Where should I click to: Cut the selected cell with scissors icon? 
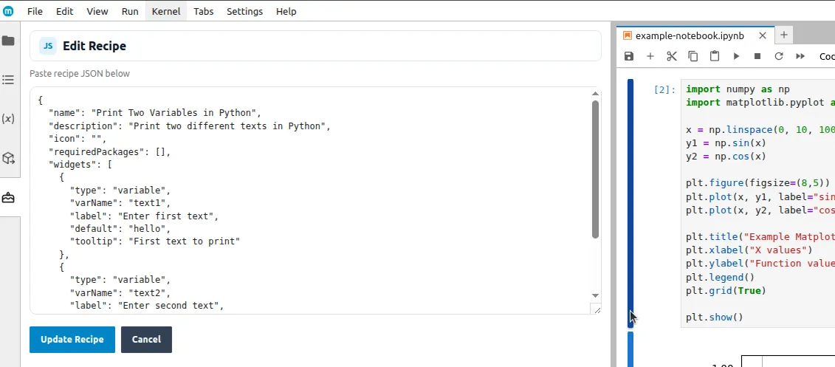click(672, 56)
